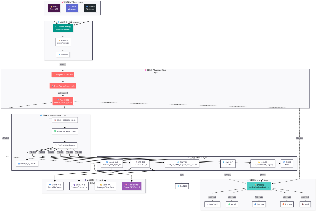Click the get_agent() edge label
The image size is (316, 211).
[x=63, y=93]
